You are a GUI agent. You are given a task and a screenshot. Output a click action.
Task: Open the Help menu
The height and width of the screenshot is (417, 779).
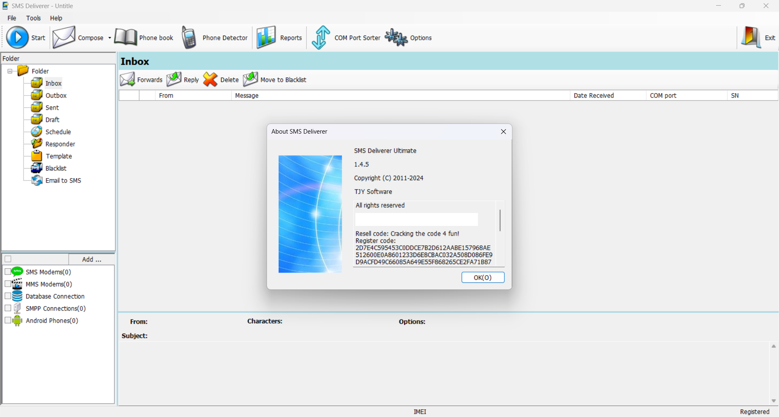pyautogui.click(x=56, y=18)
